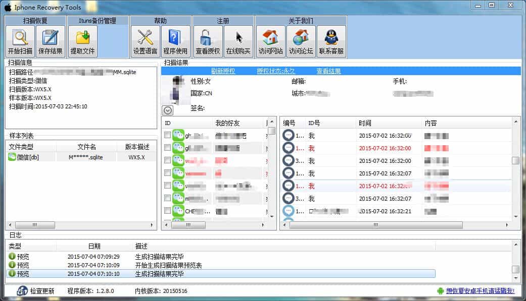Viewport: 526px width, 301px height.
Task: Click the 访问网站 visit website icon
Action: [270, 41]
